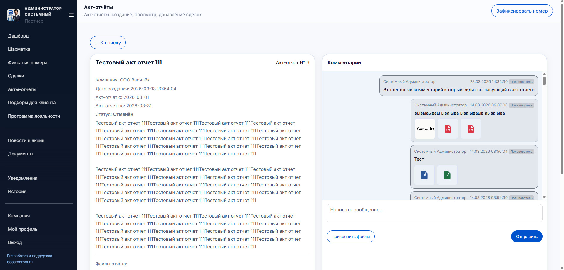Return using the К списку button
Screen dimensions: 564x270
(108, 43)
